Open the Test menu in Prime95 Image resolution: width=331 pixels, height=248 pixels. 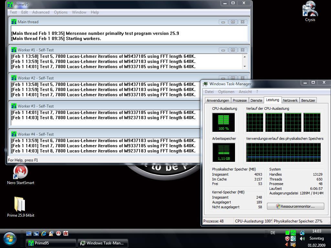pos(13,12)
